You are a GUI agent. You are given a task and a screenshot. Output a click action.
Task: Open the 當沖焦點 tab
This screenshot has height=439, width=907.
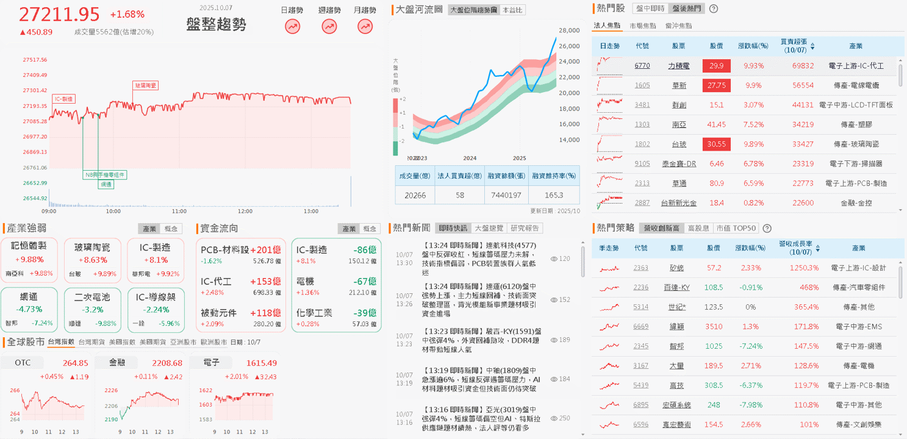click(x=678, y=26)
